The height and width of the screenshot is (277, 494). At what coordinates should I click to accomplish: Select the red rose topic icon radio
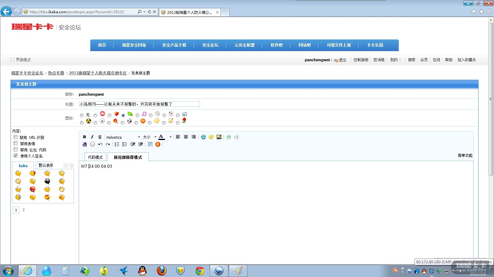(178, 123)
